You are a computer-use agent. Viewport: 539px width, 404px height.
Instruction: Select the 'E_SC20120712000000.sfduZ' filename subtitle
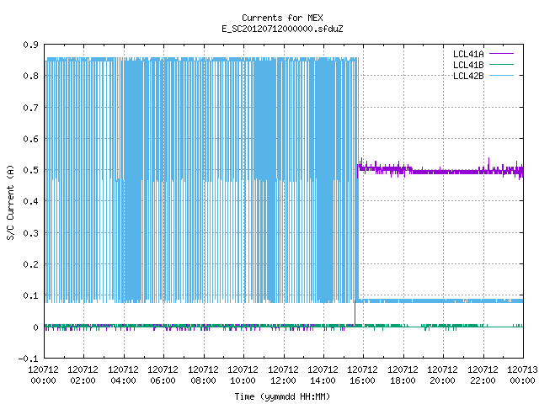click(x=282, y=29)
